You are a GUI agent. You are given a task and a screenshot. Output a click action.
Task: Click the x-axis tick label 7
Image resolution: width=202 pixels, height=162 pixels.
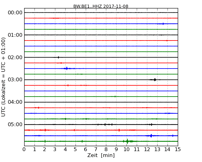click(96, 150)
